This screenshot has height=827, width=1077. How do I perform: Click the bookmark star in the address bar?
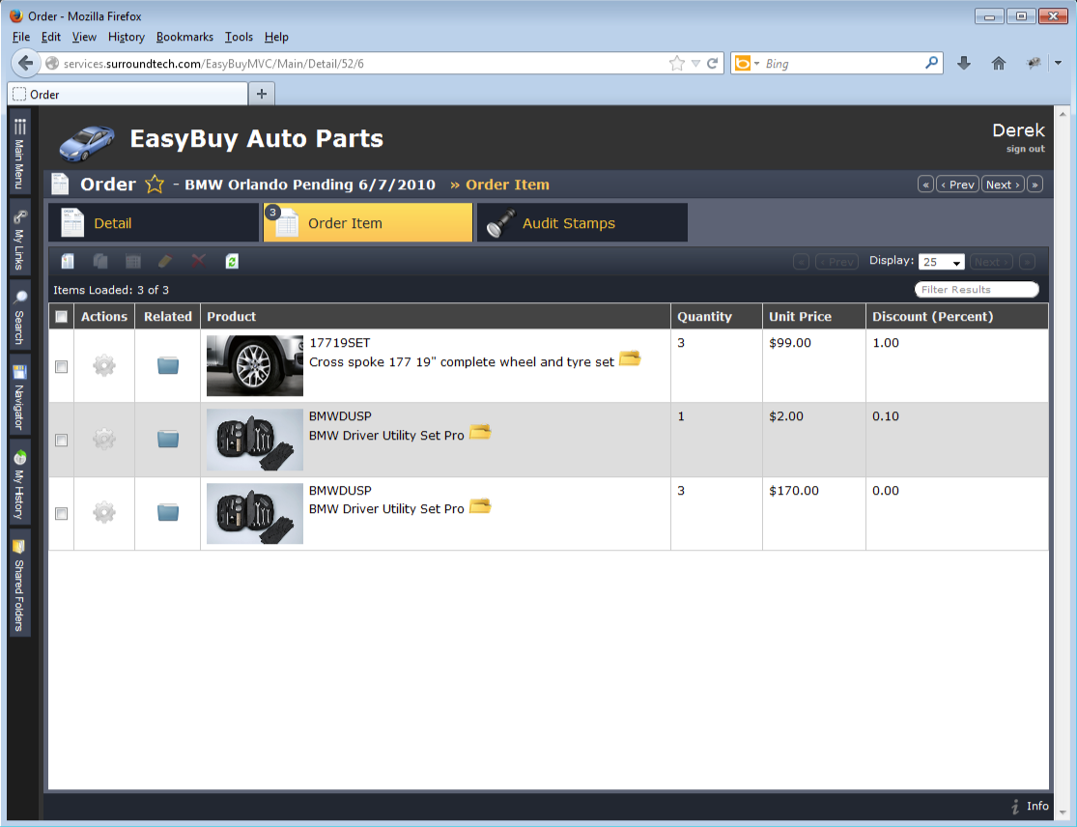pyautogui.click(x=676, y=63)
